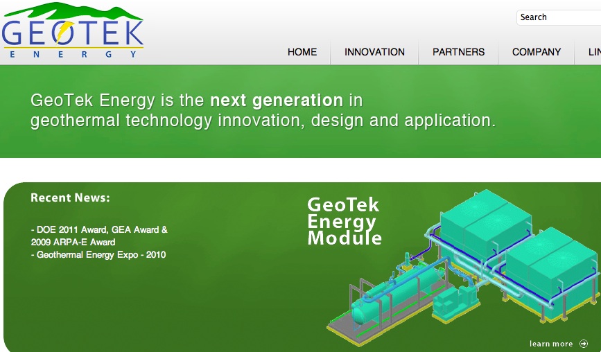The image size is (601, 352).
Task: Click the ENERGY text beneath the logo
Action: click(x=72, y=55)
